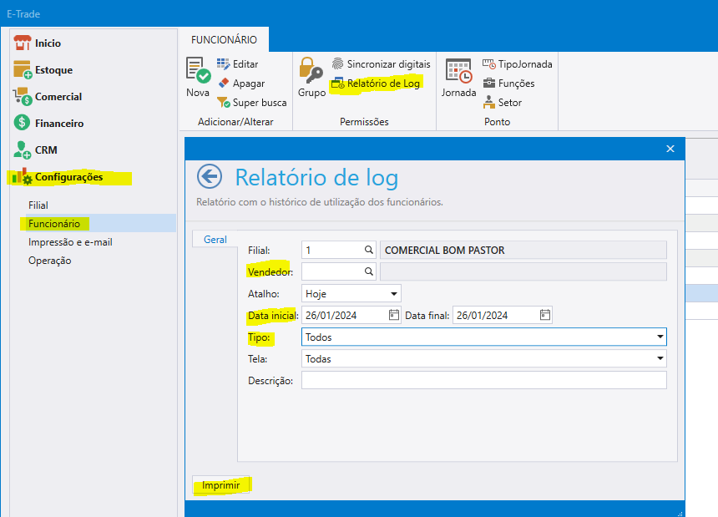Open the Data final calendar picker
Viewport: 718px width, 517px height.
coord(544,316)
